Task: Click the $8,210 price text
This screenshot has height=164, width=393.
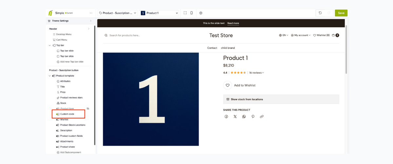Action: (229, 65)
